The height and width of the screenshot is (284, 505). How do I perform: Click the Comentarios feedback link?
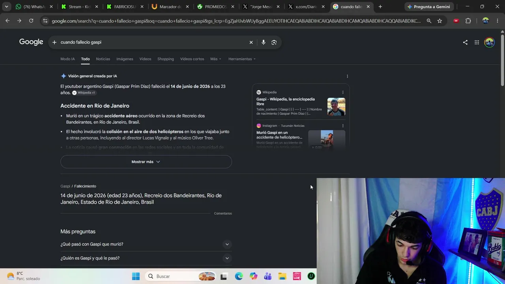point(223,213)
